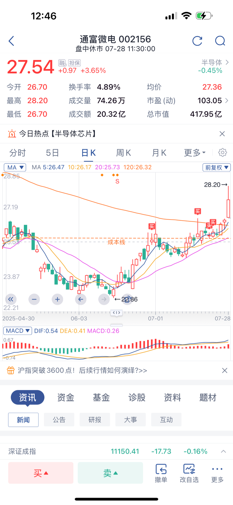Tap the green 卖 sell button
This screenshot has width=233, height=505.
click(110, 473)
